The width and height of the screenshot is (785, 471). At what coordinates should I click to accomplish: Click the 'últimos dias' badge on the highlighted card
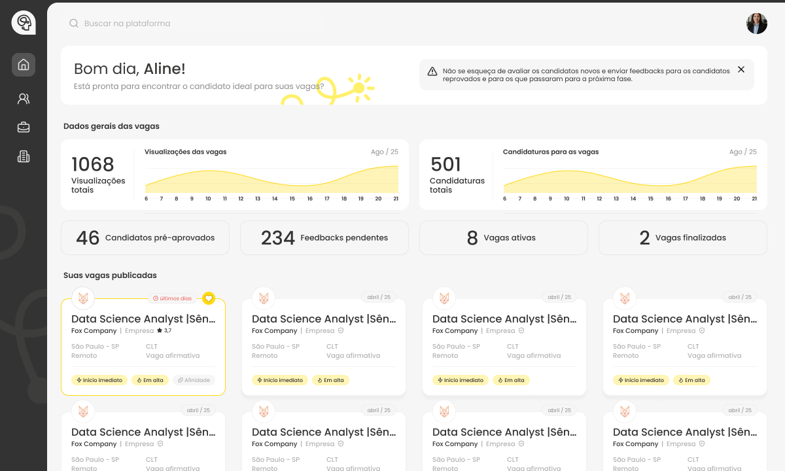click(x=172, y=298)
